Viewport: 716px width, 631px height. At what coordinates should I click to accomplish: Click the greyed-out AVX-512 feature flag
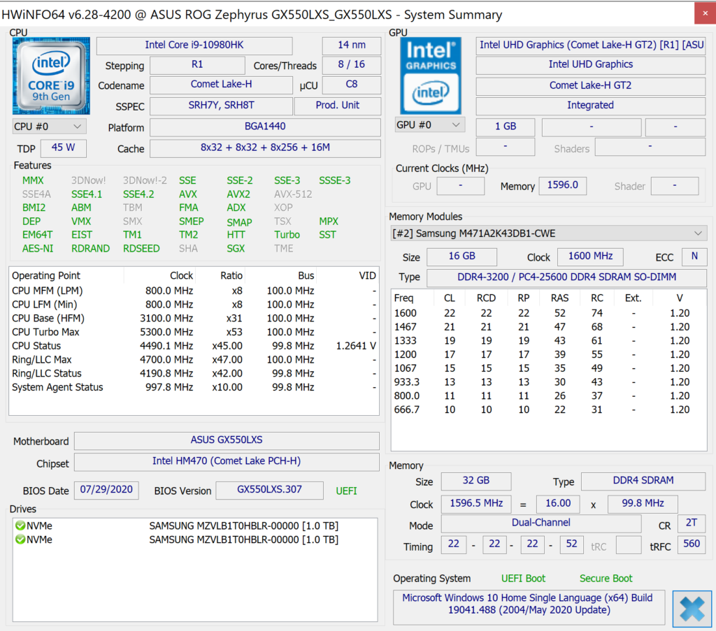click(x=293, y=194)
